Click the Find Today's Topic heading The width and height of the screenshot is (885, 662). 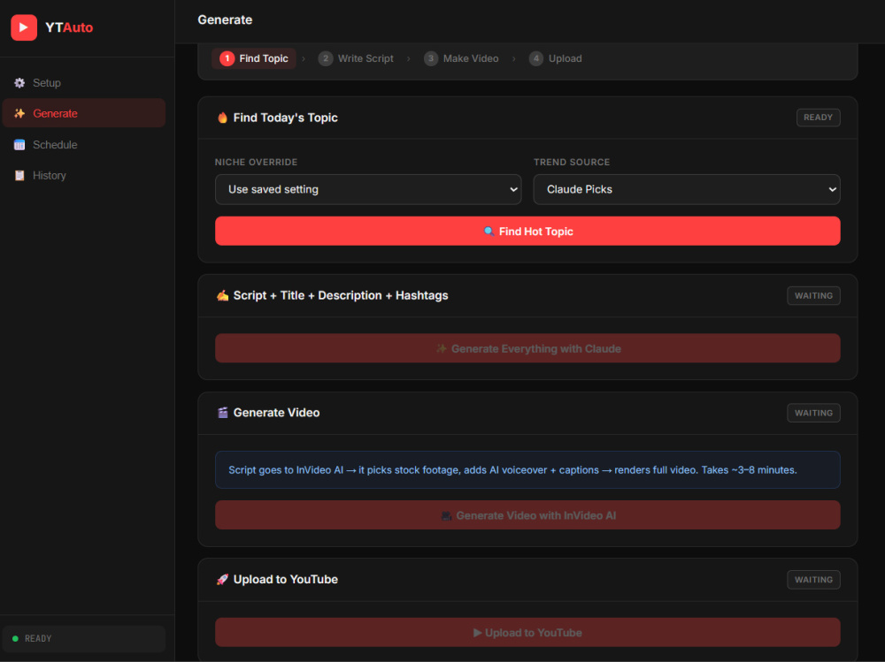(286, 118)
